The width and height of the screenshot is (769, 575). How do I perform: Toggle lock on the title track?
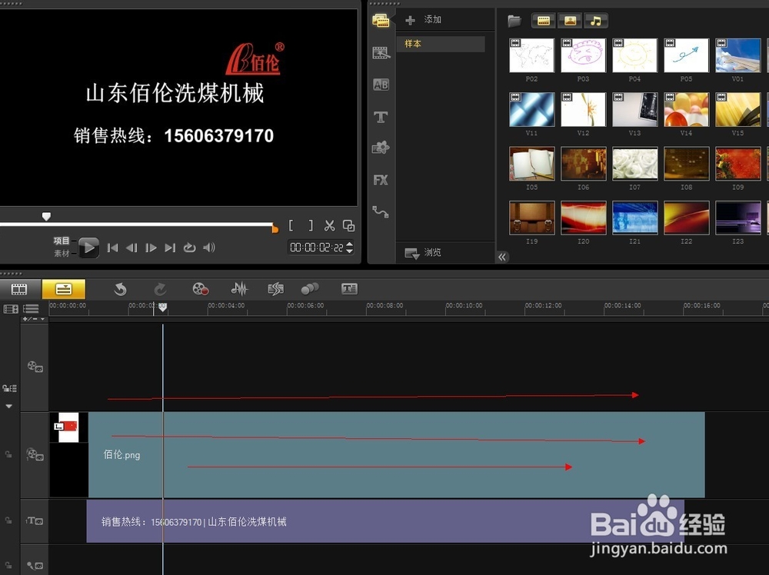tap(8, 520)
